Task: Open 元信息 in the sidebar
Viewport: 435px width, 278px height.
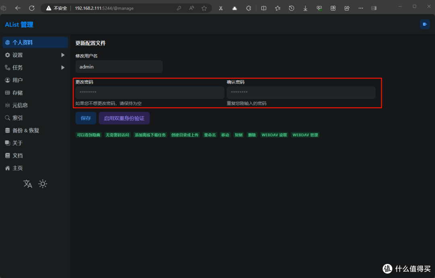Action: [x=35, y=105]
